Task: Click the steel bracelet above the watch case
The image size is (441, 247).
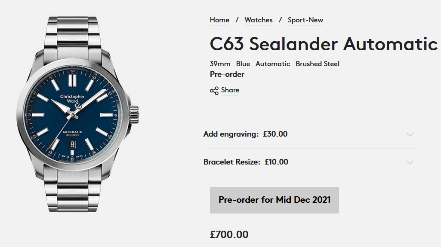Action: 73,32
